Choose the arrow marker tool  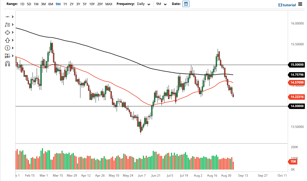8,40
